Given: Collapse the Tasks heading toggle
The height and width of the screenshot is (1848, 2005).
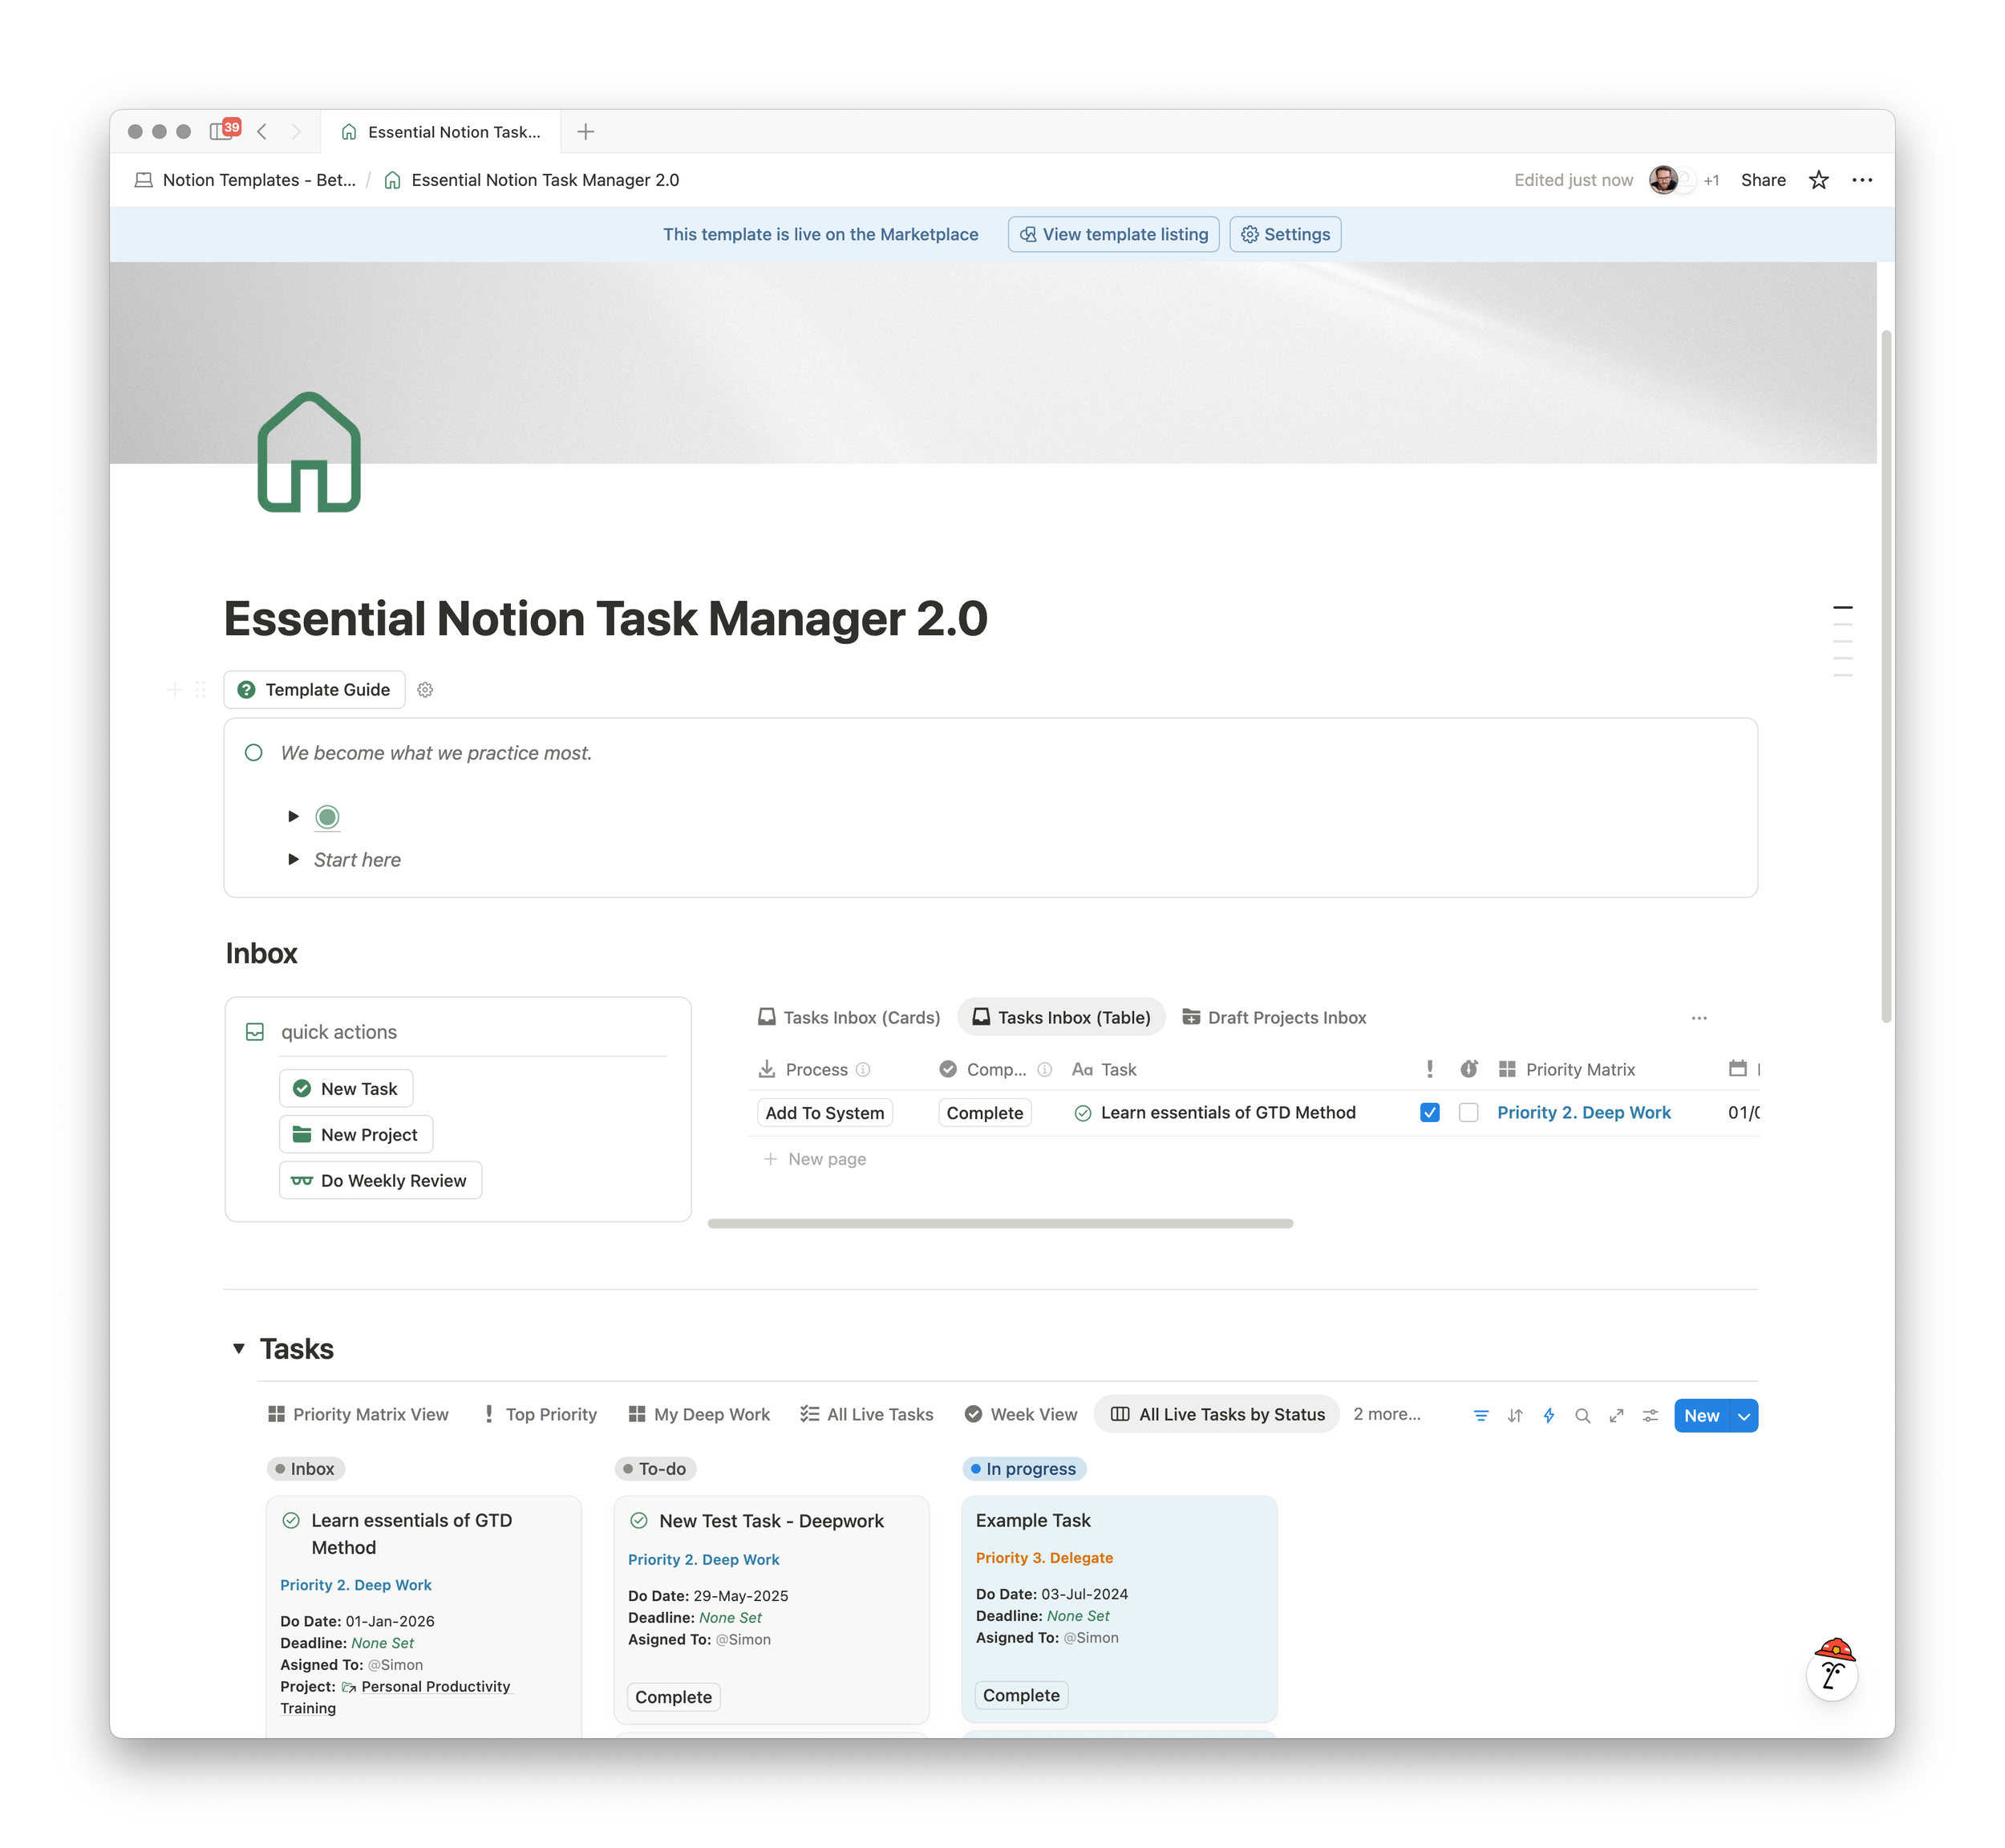Looking at the screenshot, I should pos(239,1349).
